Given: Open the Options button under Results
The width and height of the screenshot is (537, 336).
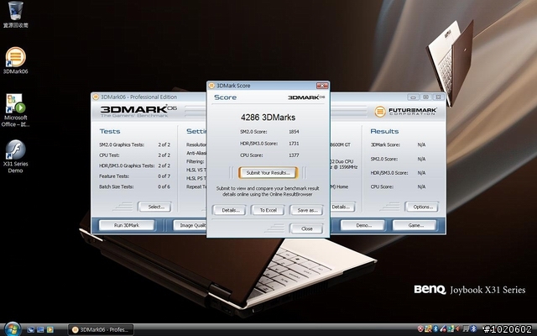Looking at the screenshot, I should (421, 207).
